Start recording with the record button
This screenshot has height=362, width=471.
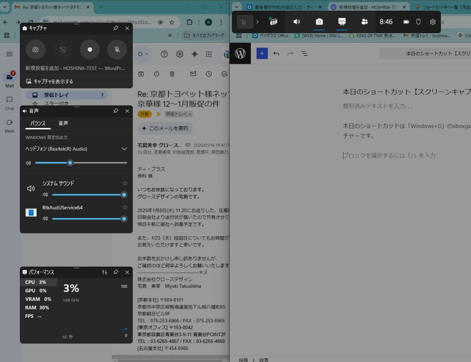90,50
